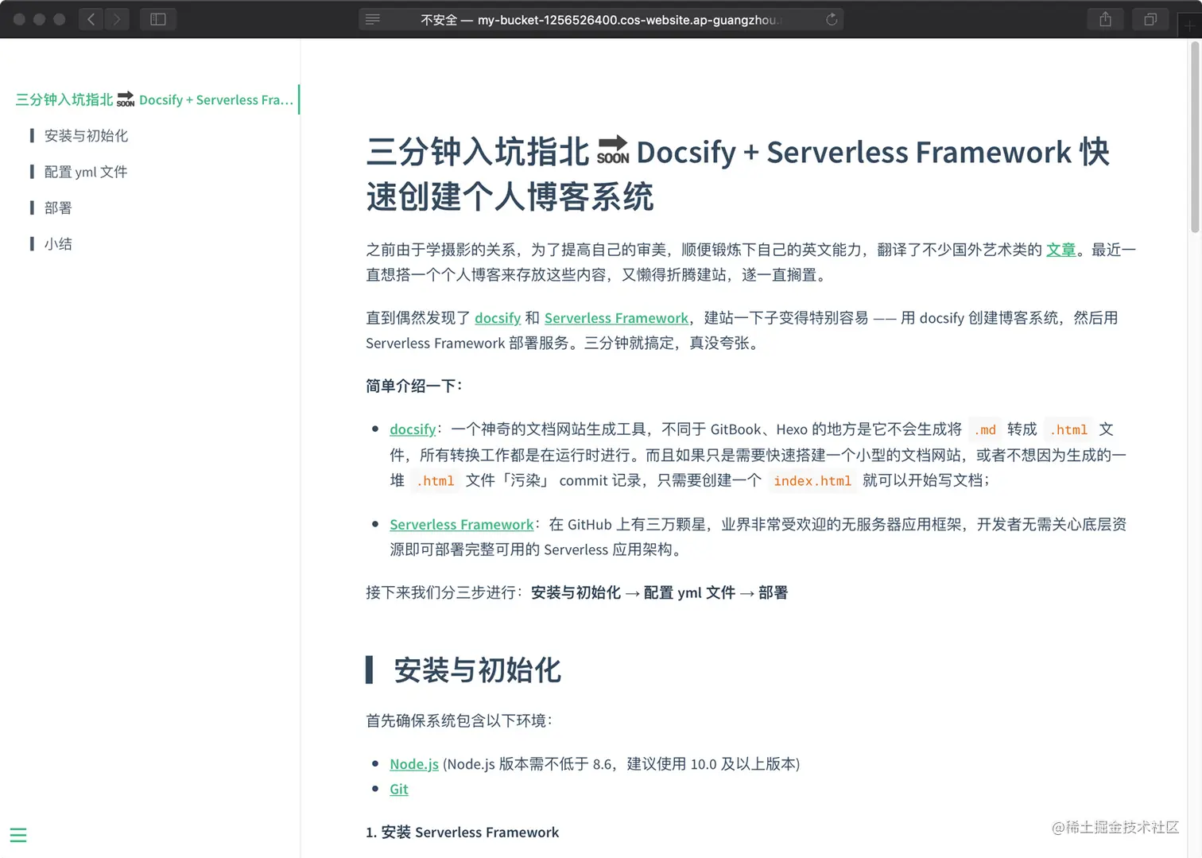Click the index.html inline code
This screenshot has width=1202, height=858.
(812, 480)
